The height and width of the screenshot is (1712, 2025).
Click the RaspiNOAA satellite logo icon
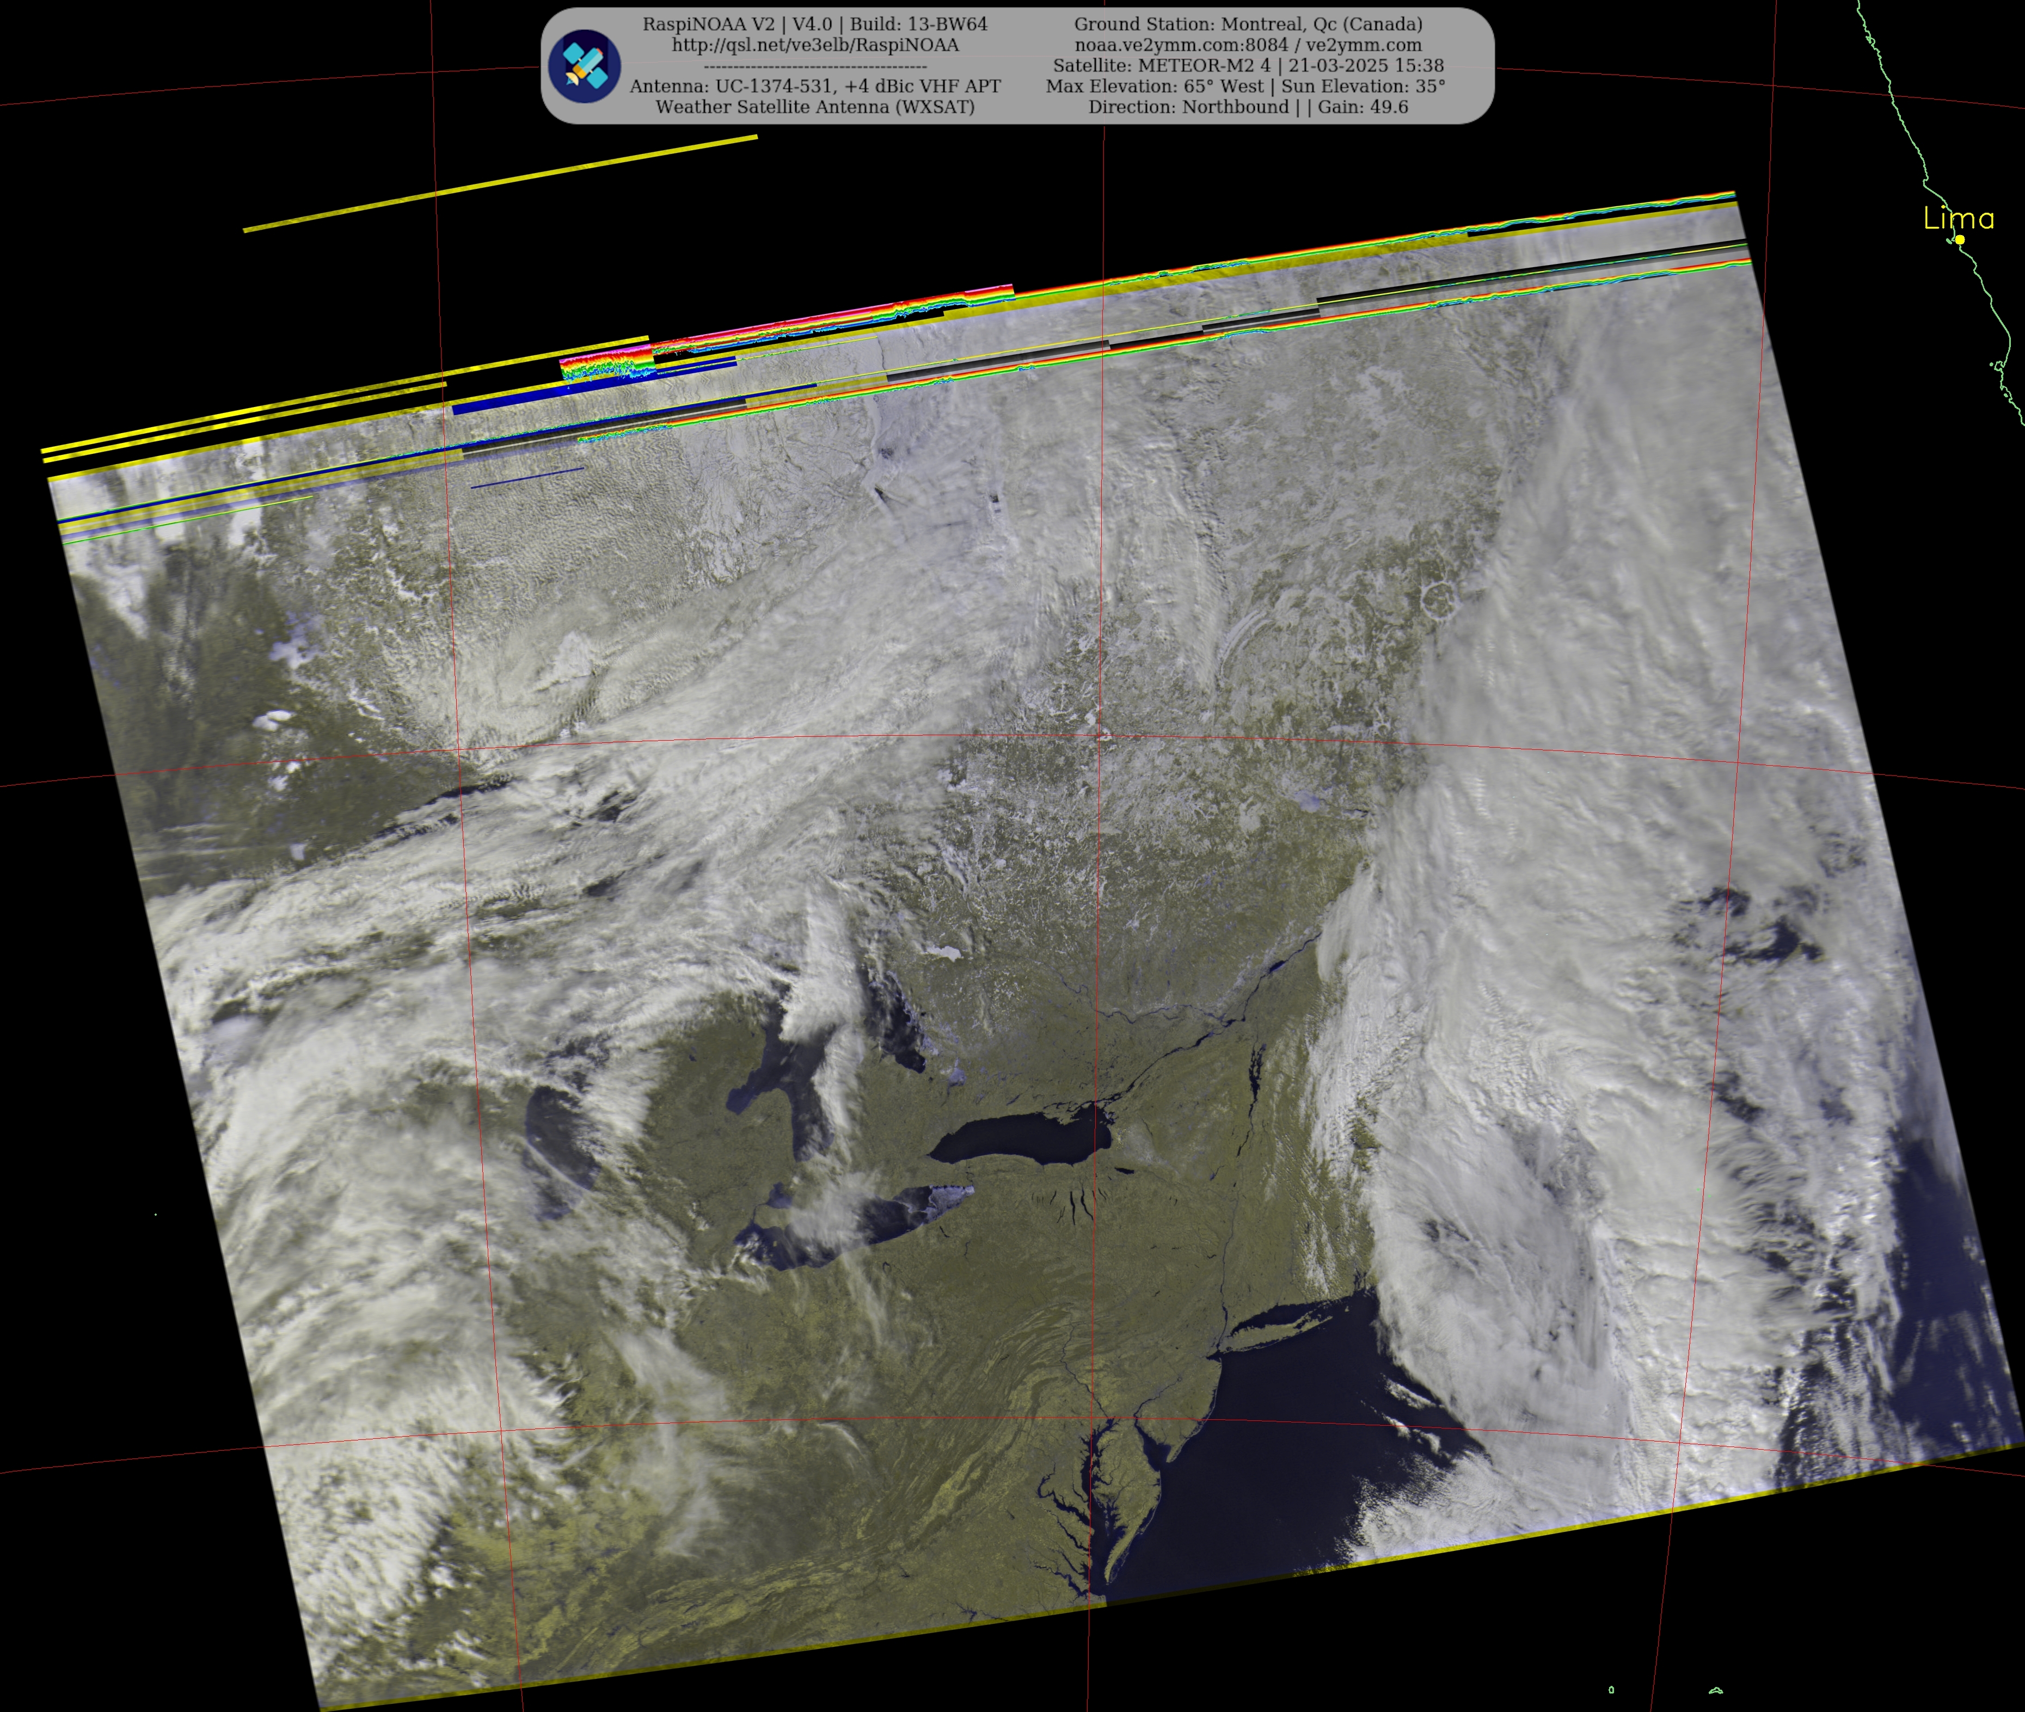pos(585,66)
